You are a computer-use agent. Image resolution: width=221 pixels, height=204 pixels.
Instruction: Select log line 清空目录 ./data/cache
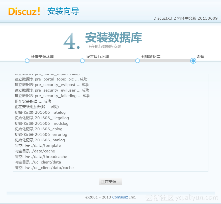click(35, 151)
